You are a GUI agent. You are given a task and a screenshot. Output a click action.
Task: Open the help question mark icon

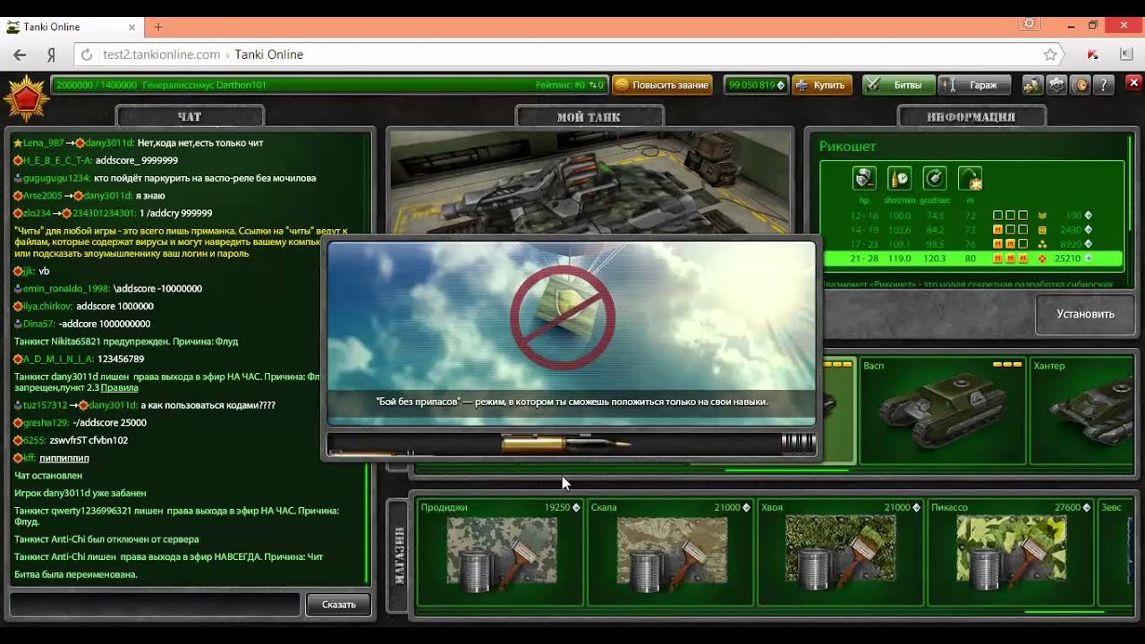1103,85
